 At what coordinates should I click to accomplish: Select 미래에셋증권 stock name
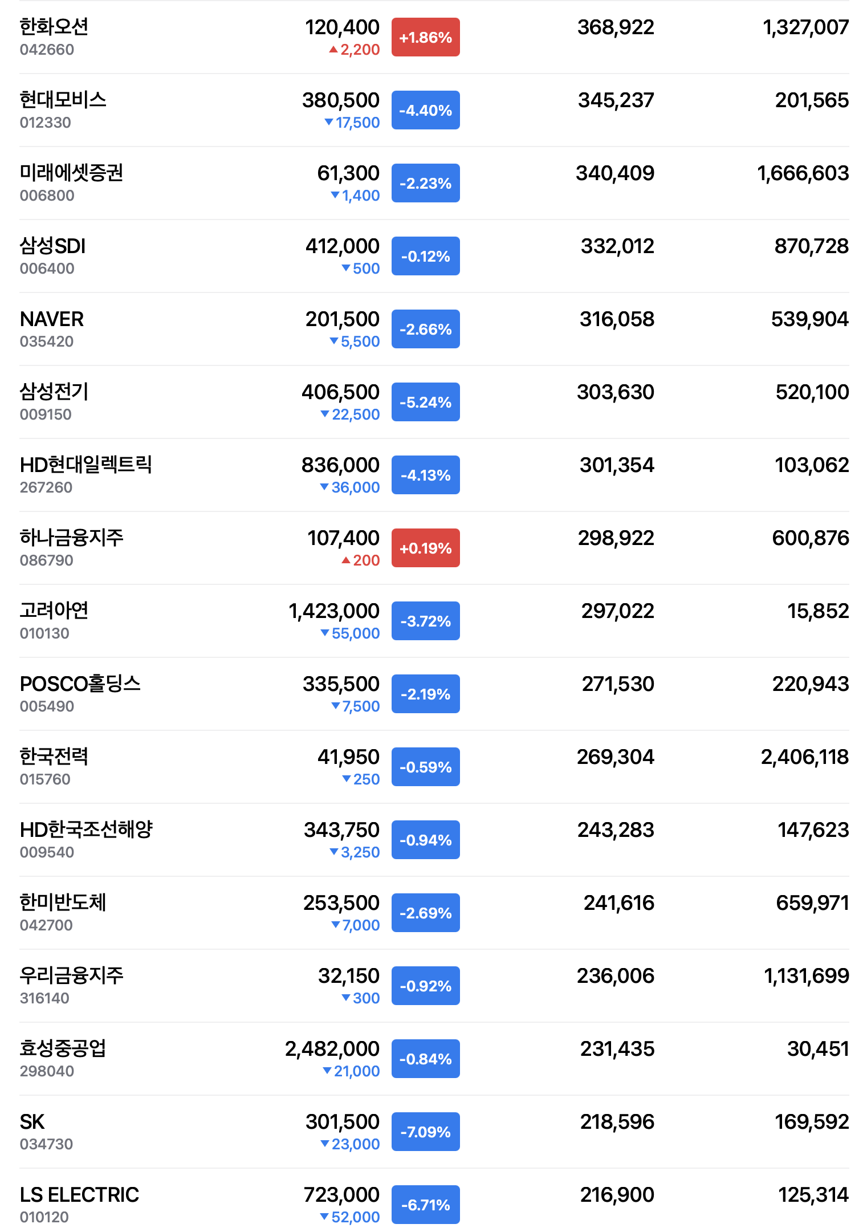71,173
